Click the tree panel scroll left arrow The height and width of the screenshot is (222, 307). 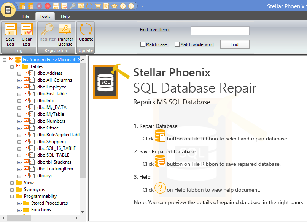click(x=3, y=218)
